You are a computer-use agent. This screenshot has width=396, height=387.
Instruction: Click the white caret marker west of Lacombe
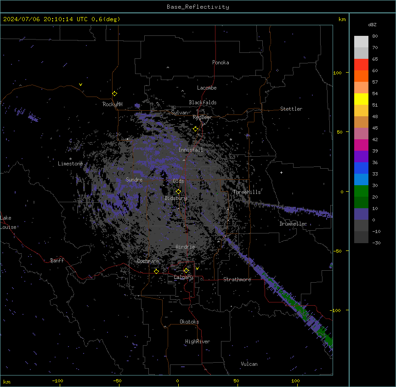(x=182, y=91)
